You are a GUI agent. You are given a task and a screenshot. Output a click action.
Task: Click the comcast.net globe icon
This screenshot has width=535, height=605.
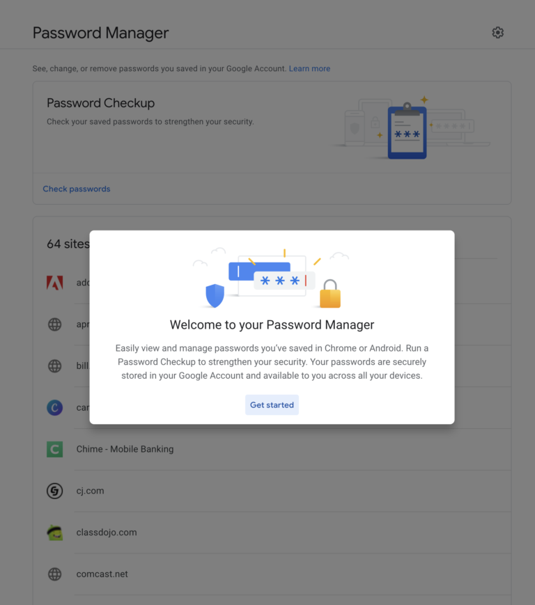(x=54, y=574)
